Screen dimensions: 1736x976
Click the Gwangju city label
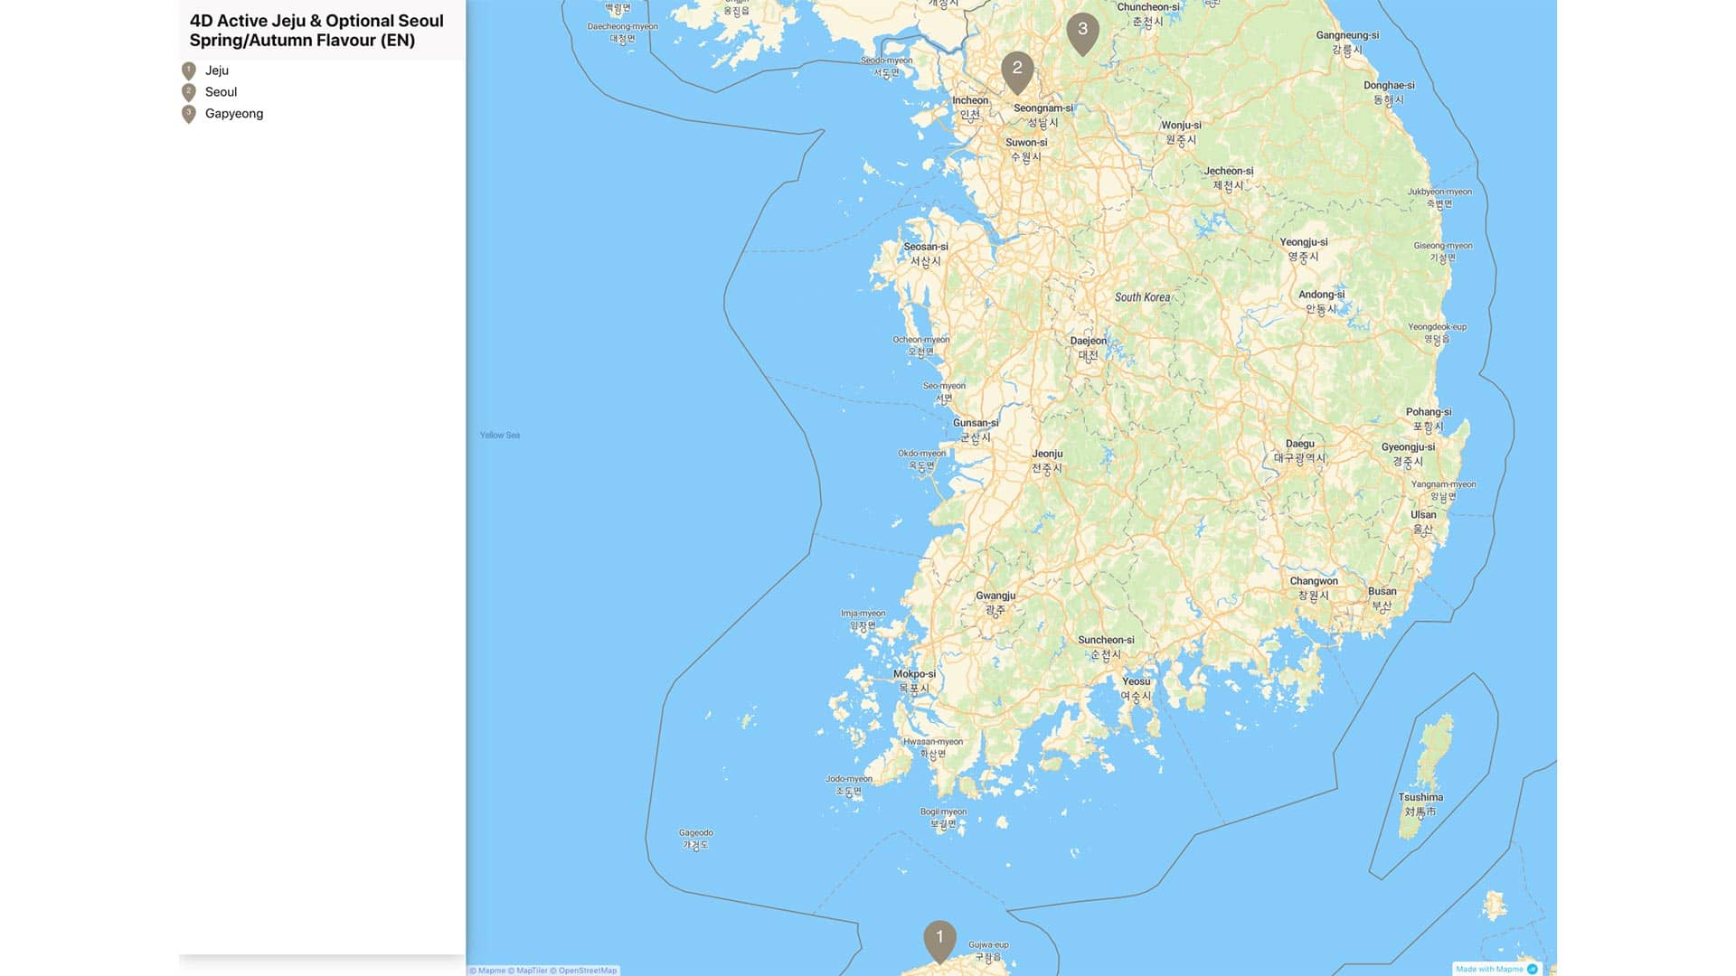(995, 596)
